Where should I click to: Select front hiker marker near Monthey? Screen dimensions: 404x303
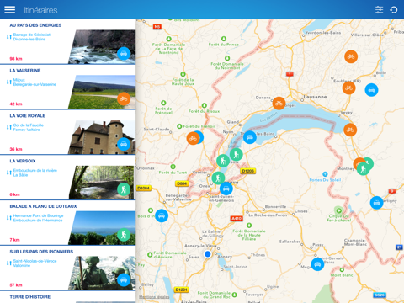364,169
